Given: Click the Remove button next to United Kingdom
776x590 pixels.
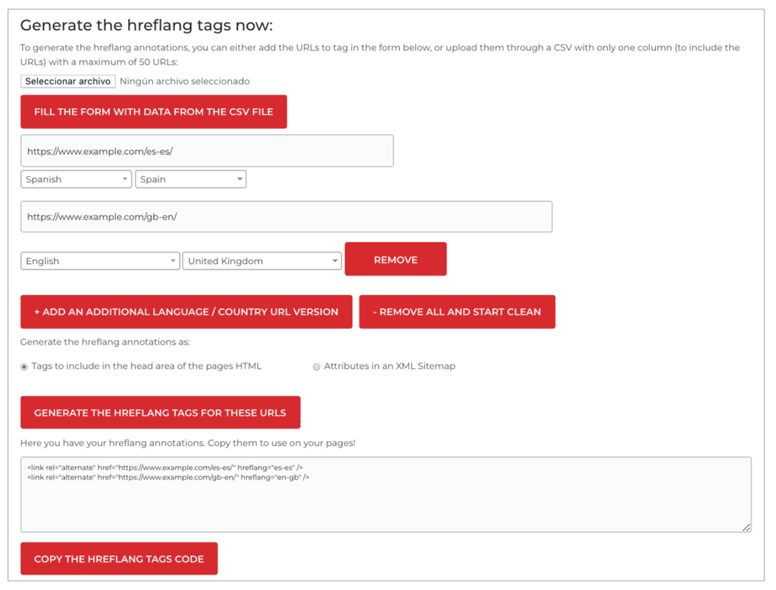Looking at the screenshot, I should coord(396,259).
